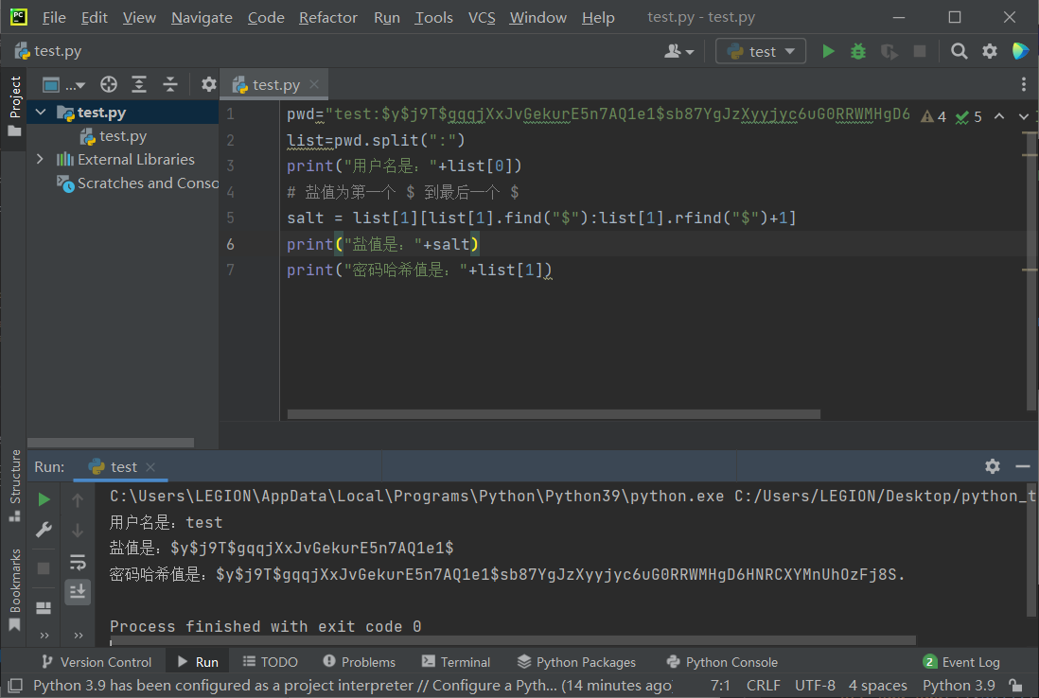Open TODO tool window

pyautogui.click(x=271, y=661)
